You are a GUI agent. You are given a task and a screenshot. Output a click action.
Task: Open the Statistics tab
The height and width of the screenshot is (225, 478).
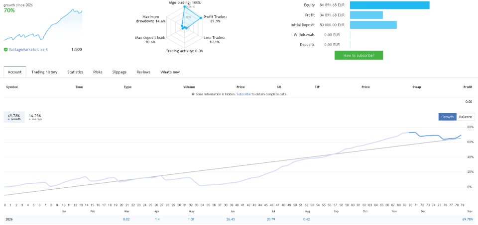pos(75,72)
